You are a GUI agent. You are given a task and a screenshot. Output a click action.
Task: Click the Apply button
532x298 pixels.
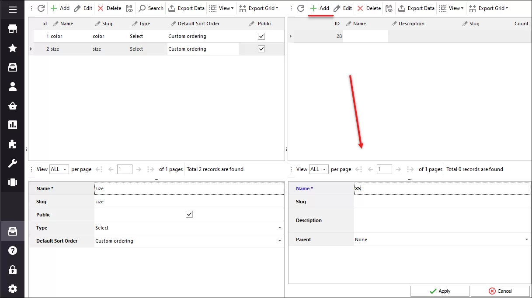click(440, 291)
